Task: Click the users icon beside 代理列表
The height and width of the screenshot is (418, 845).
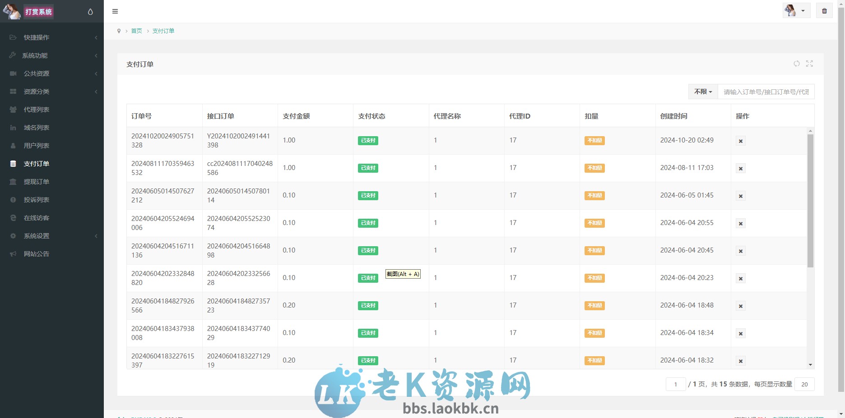Action: click(x=13, y=110)
